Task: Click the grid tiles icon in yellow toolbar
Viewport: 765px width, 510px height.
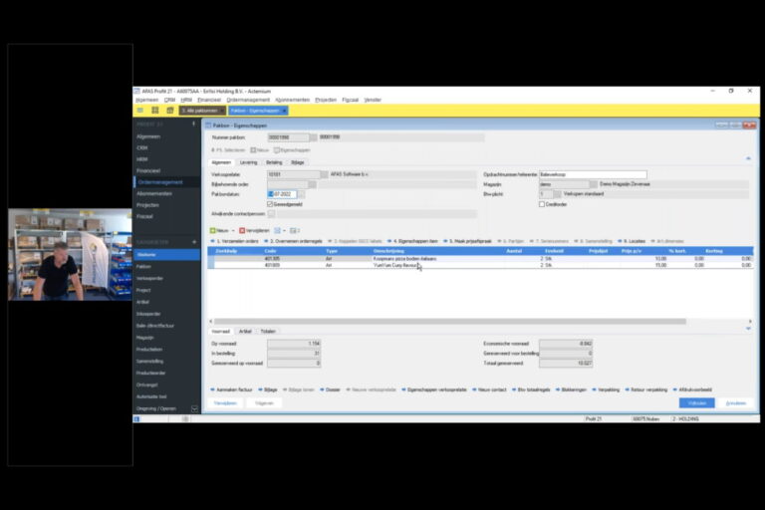Action: pos(155,111)
